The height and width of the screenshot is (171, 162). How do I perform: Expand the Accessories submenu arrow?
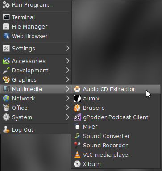click(x=68, y=61)
